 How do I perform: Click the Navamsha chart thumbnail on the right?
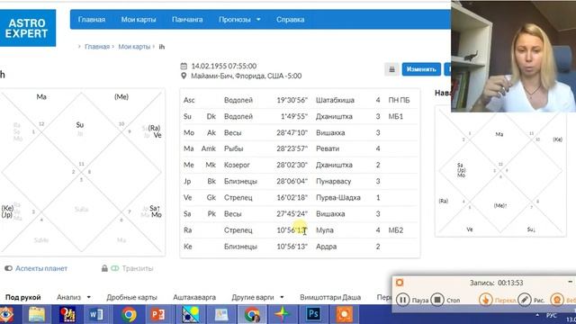500,171
